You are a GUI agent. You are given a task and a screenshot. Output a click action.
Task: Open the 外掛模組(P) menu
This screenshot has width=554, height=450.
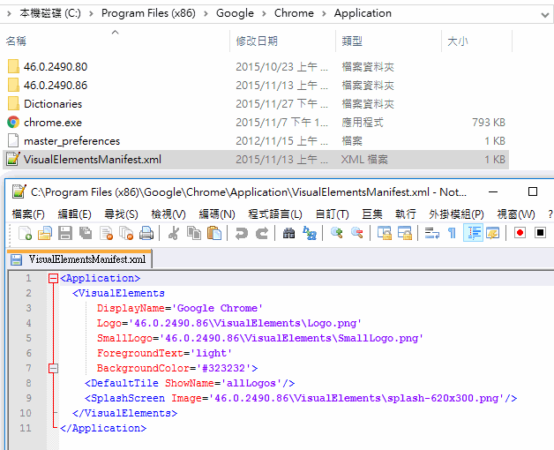point(456,214)
